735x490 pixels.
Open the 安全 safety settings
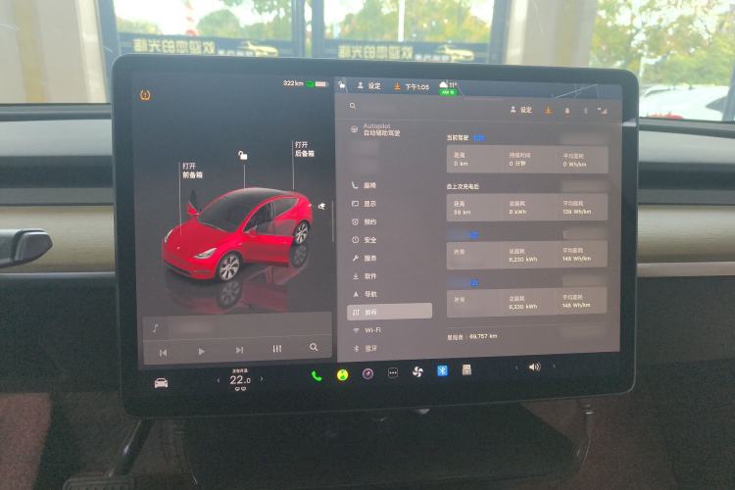click(x=364, y=240)
